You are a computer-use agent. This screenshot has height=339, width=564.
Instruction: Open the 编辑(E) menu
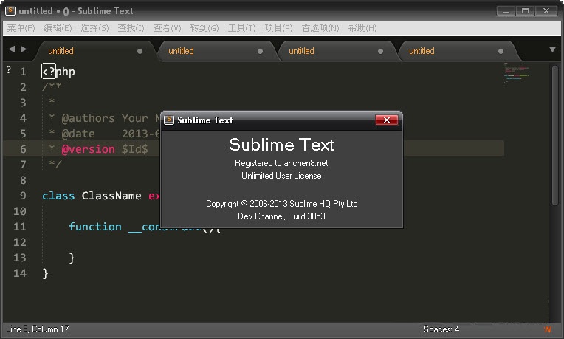[58, 28]
